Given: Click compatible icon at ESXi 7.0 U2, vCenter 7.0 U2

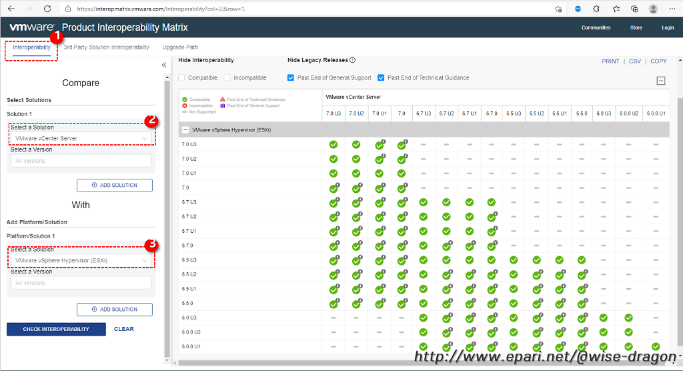Looking at the screenshot, I should (x=356, y=159).
